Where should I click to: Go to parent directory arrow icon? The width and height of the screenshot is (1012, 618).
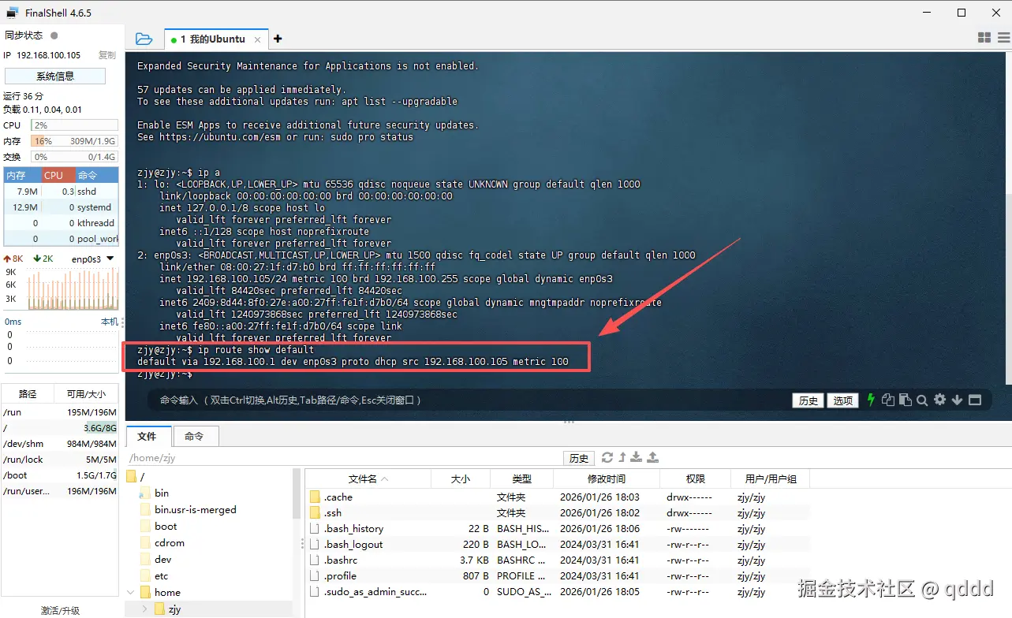(622, 457)
